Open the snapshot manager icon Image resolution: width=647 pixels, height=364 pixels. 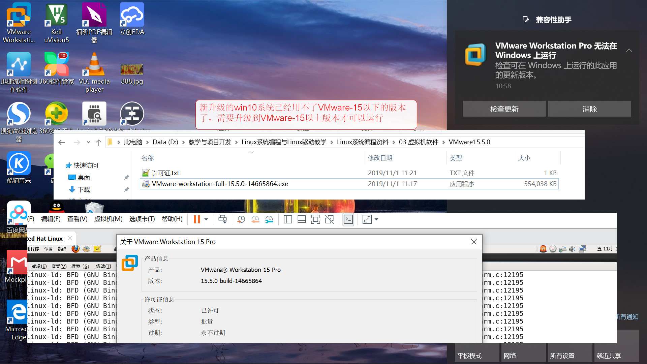(x=269, y=219)
